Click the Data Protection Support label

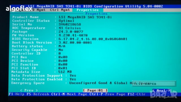coord(37,76)
